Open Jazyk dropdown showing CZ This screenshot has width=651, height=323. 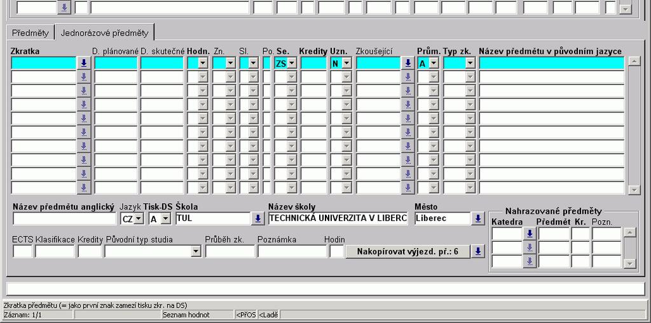pos(139,218)
